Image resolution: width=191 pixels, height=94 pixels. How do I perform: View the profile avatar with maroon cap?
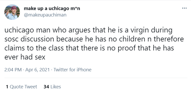12,12
